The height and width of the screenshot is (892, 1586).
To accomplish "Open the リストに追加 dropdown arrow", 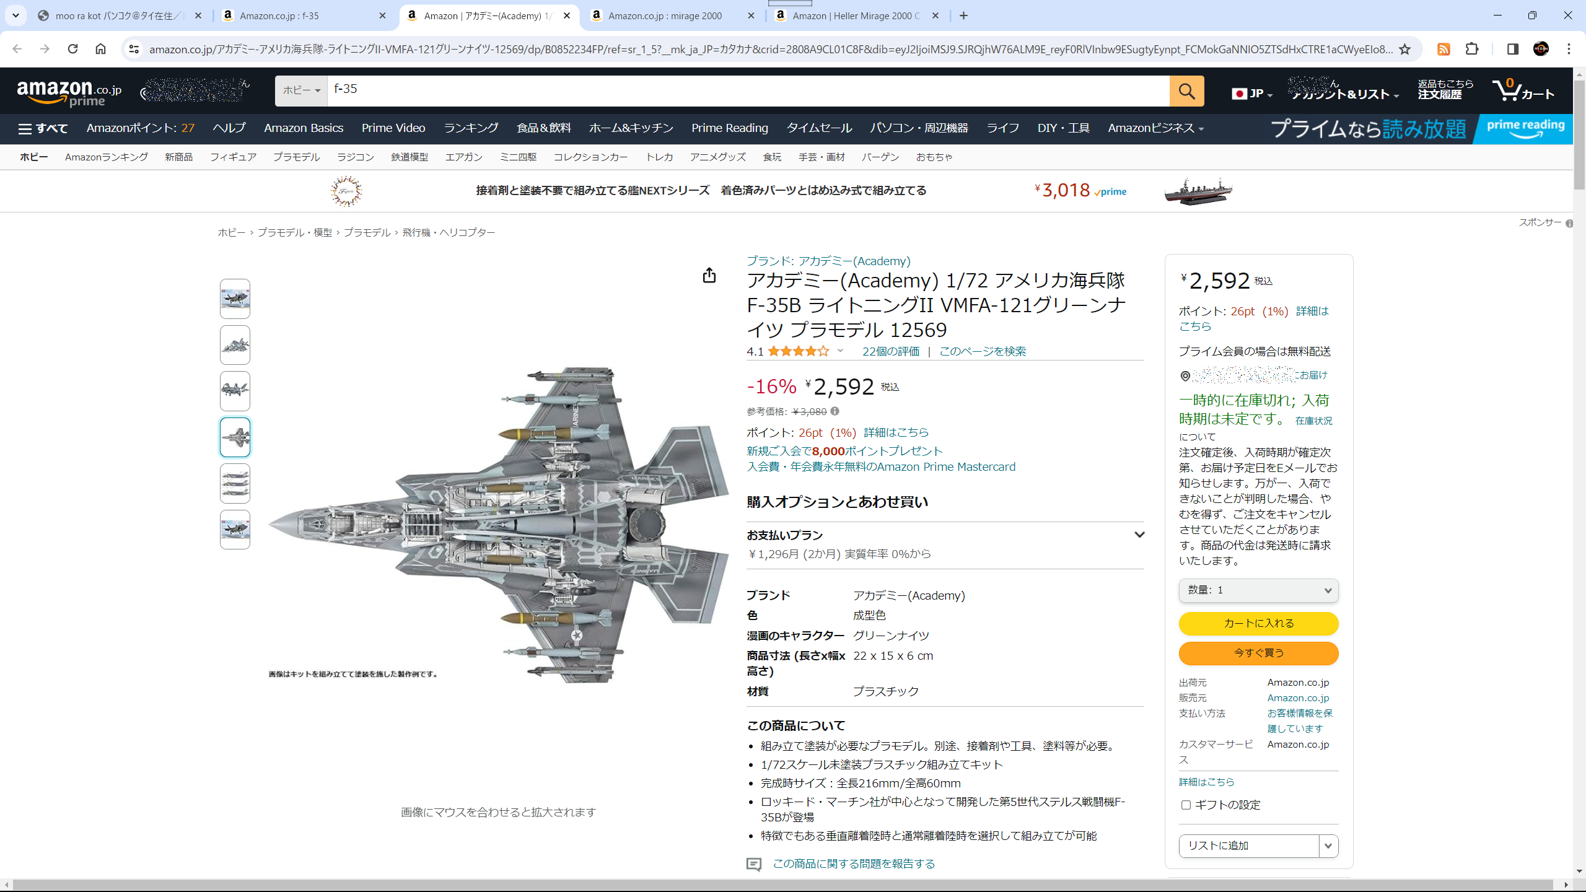I will tap(1328, 846).
